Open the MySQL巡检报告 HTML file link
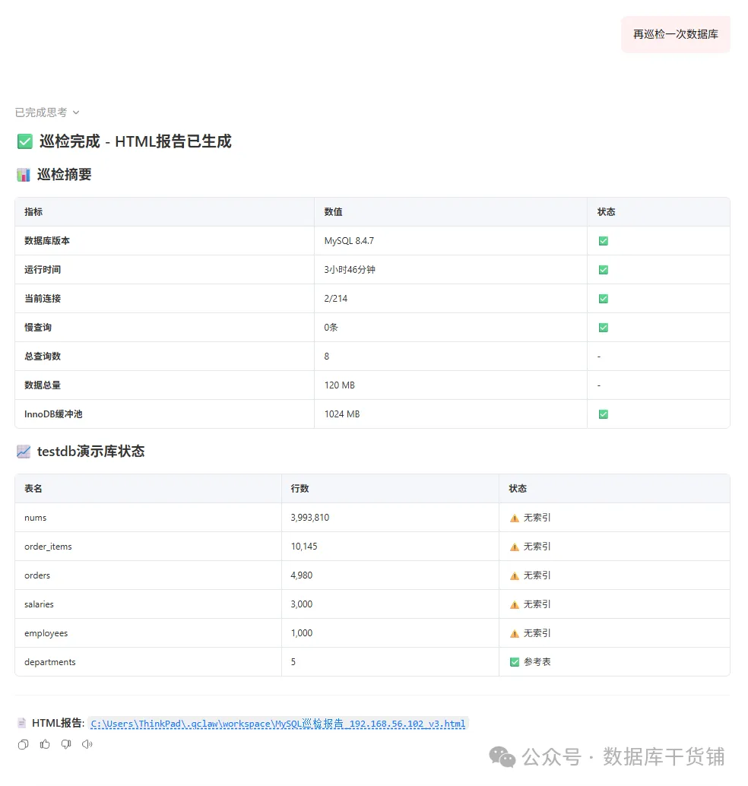Viewport: 748px width, 786px height. click(x=277, y=724)
